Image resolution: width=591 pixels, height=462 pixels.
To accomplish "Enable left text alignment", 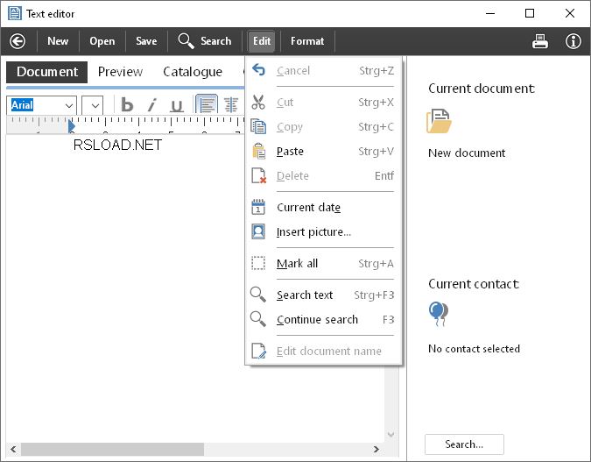I will [207, 105].
